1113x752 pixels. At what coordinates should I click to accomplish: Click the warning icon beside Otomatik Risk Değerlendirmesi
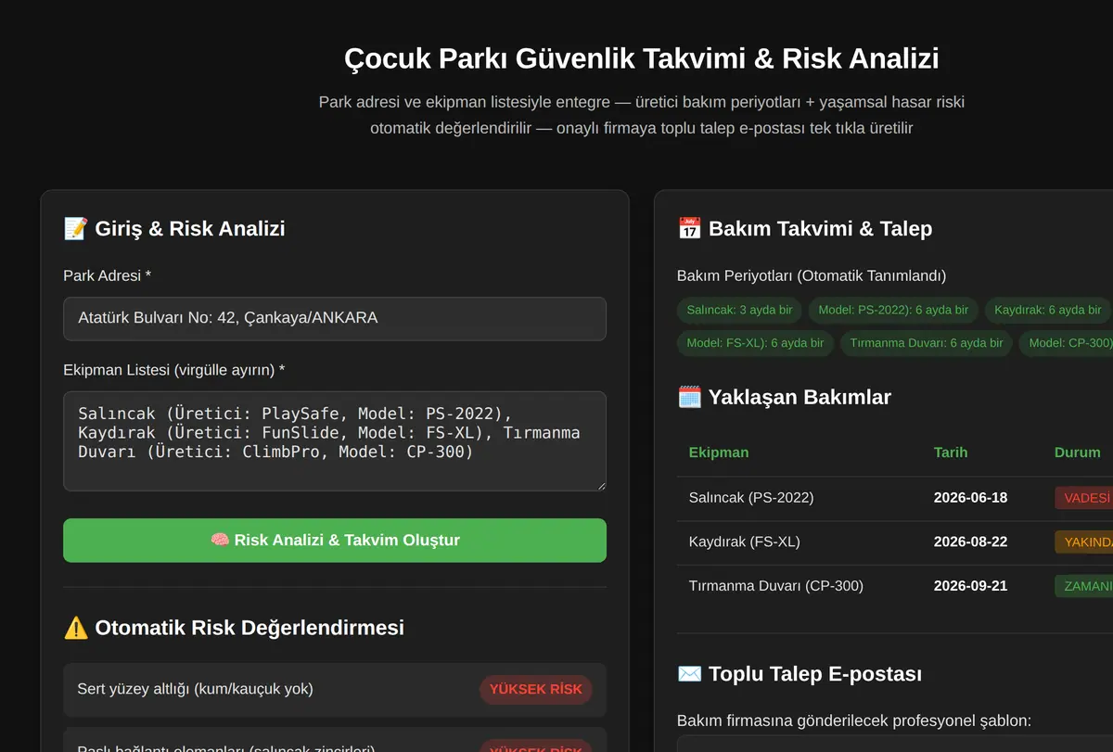coord(75,628)
